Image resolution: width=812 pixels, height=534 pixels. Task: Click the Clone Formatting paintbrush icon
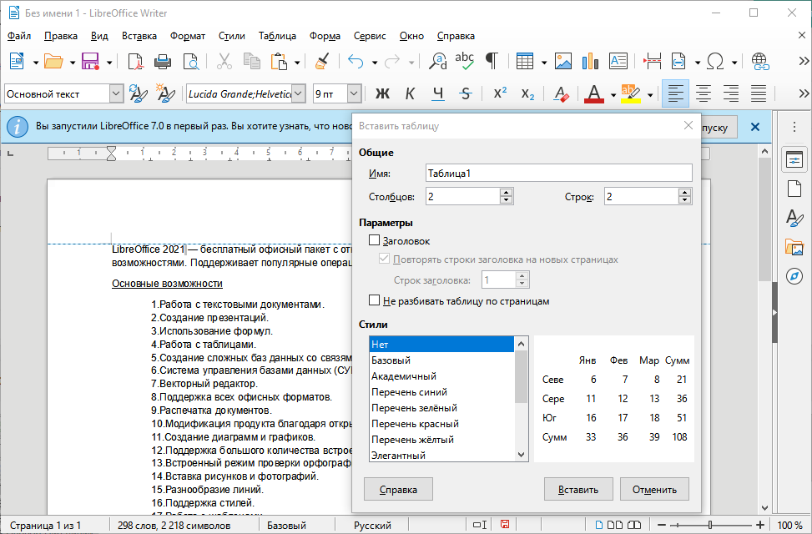pyautogui.click(x=321, y=61)
